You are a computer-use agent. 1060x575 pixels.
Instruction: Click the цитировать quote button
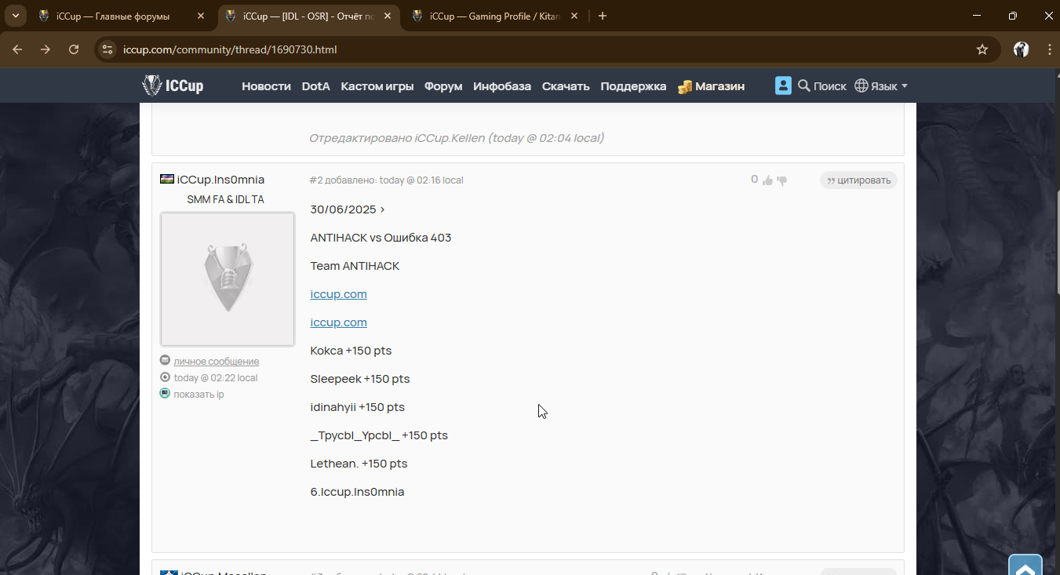pos(858,180)
